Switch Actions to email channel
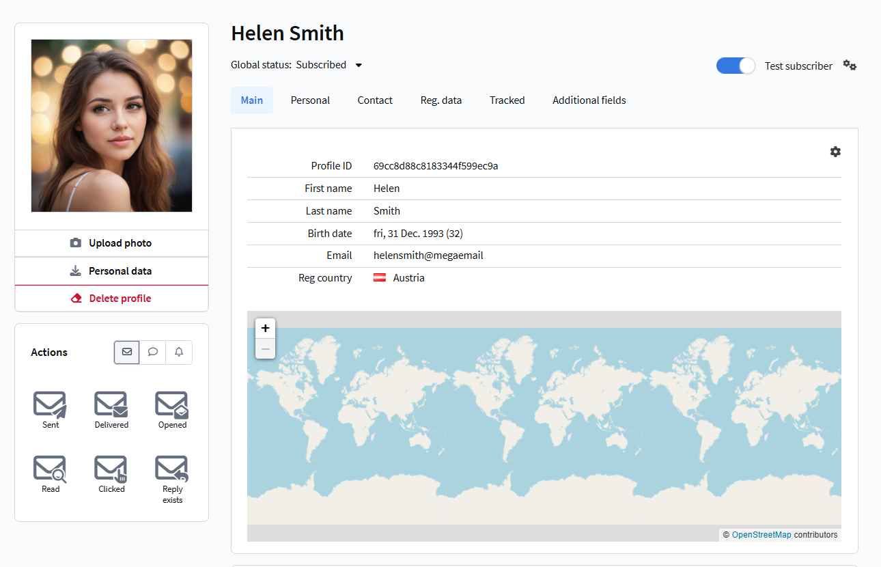This screenshot has height=567, width=881. pos(127,352)
